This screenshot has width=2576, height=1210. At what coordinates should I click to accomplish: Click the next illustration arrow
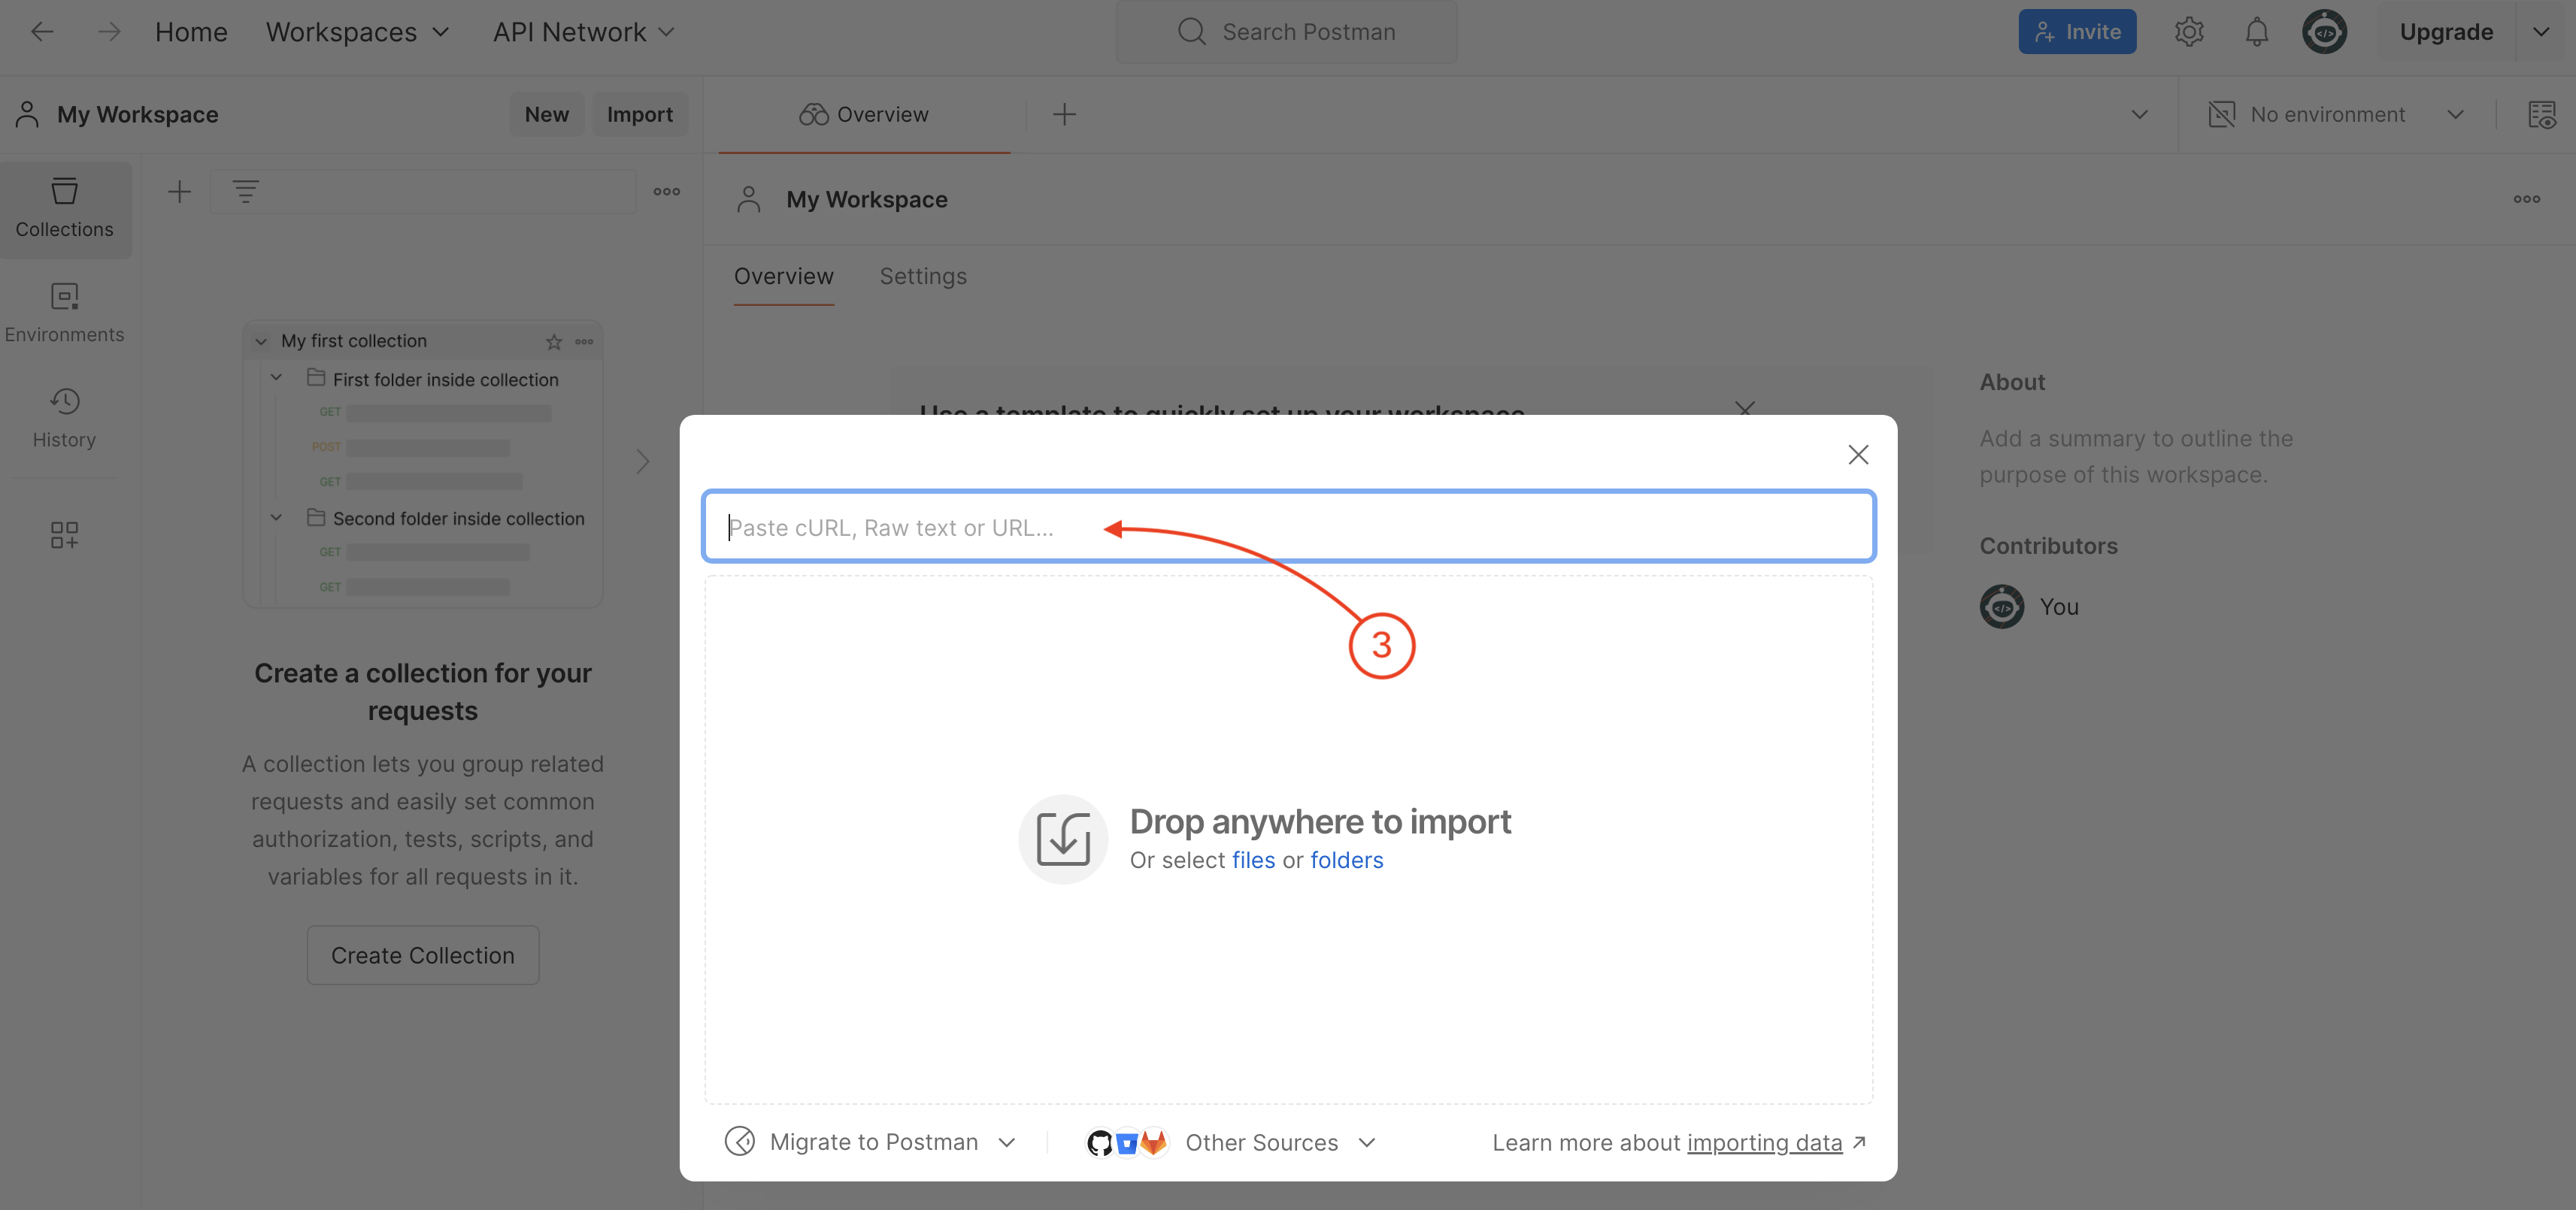point(642,461)
